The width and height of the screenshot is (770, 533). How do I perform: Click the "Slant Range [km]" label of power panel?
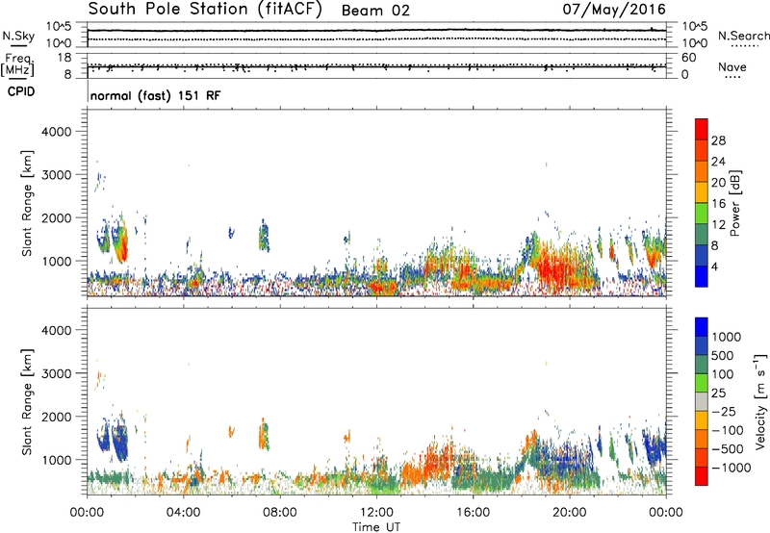[x=27, y=203]
